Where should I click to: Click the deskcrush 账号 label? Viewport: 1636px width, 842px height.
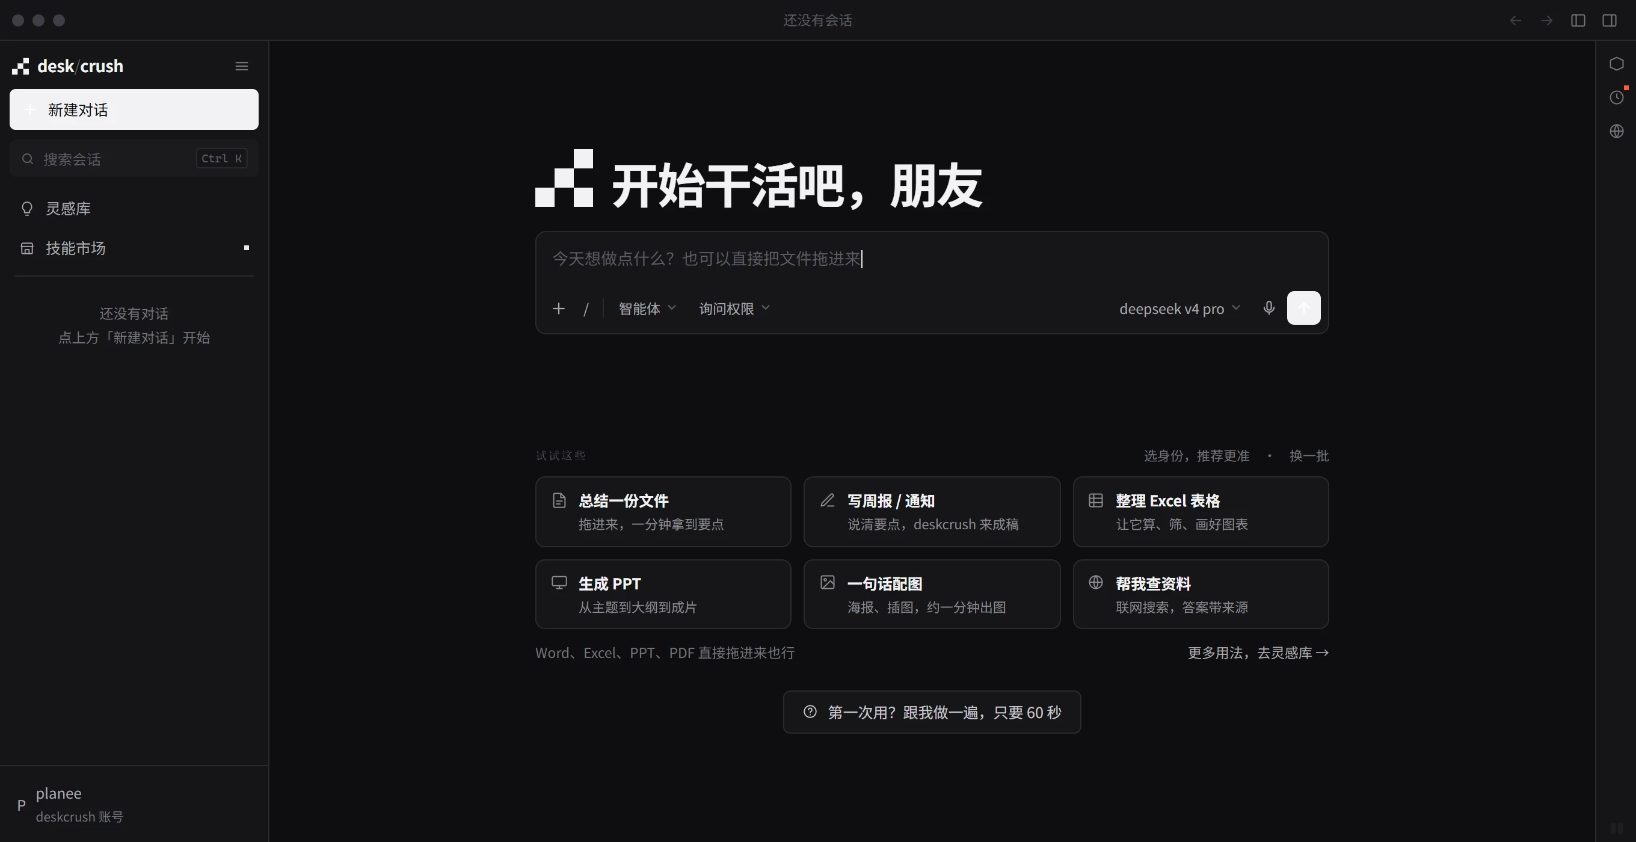(x=79, y=817)
